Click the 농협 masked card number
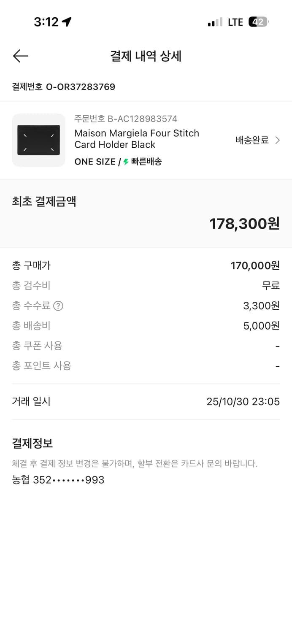 tap(58, 480)
